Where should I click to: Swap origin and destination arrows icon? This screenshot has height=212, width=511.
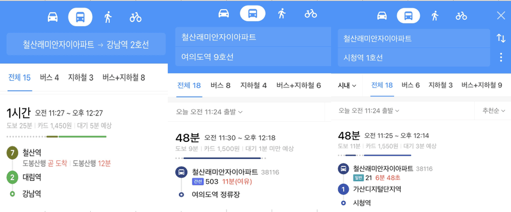point(501,38)
